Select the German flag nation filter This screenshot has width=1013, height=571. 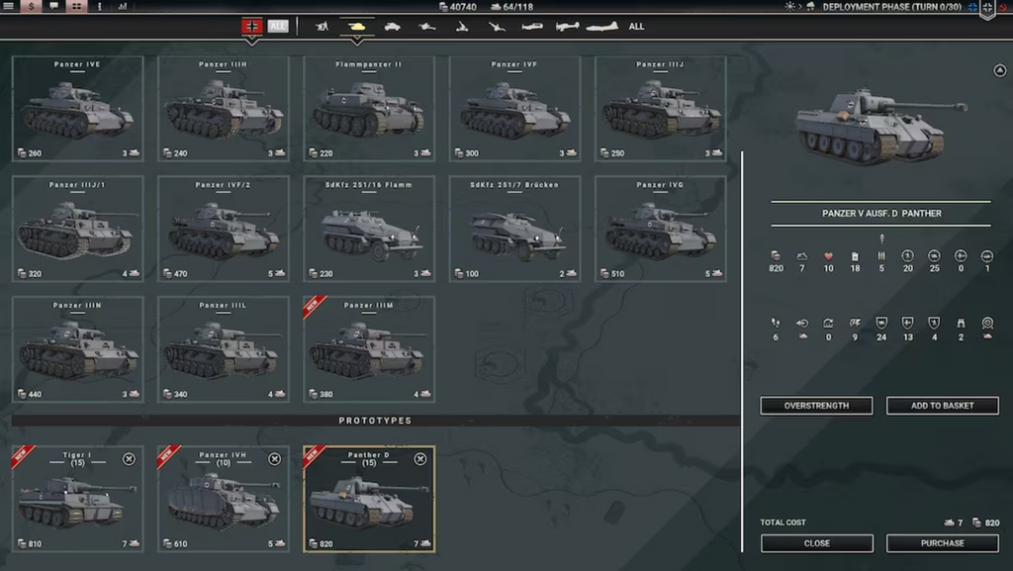tap(252, 27)
